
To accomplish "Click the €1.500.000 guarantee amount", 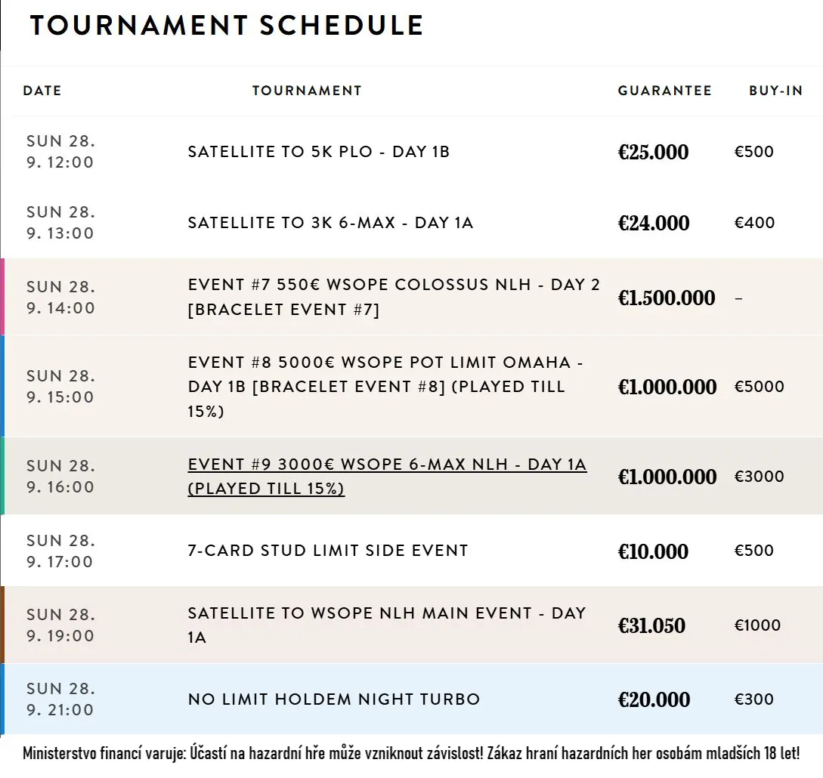I will coord(666,298).
